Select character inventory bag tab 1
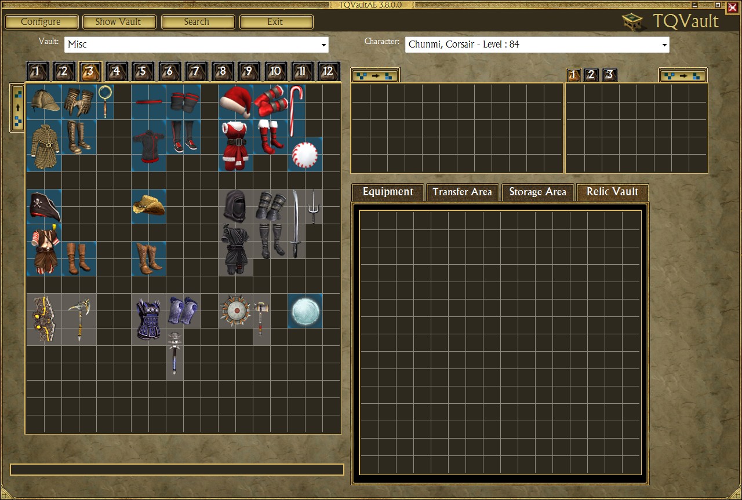The image size is (742, 500). coord(574,75)
